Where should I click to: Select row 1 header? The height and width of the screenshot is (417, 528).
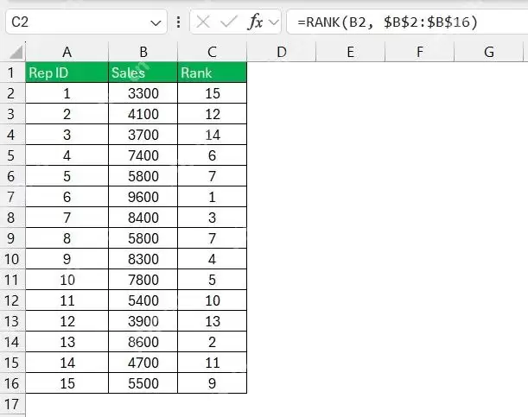click(x=12, y=73)
